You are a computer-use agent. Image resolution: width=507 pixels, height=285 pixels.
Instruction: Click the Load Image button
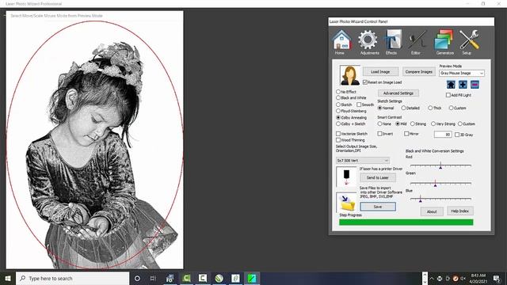(380, 72)
